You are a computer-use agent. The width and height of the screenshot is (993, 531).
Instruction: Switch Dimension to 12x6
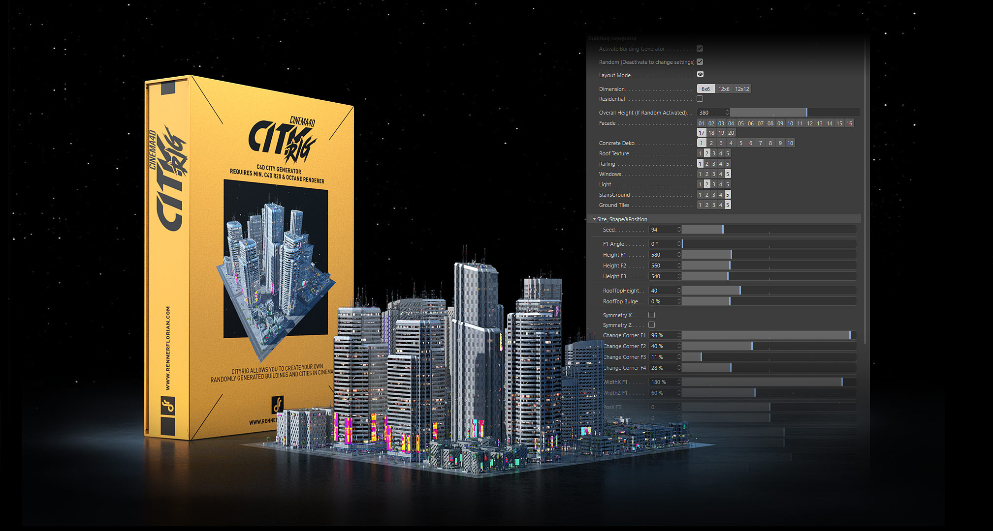click(724, 88)
